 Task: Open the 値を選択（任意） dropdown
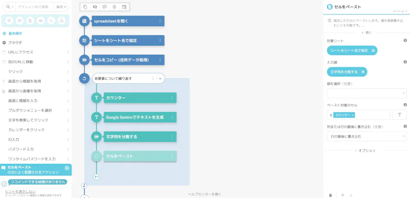[367, 93]
